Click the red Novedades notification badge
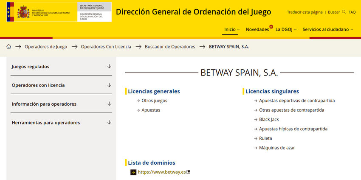The image size is (361, 180). click(271, 26)
